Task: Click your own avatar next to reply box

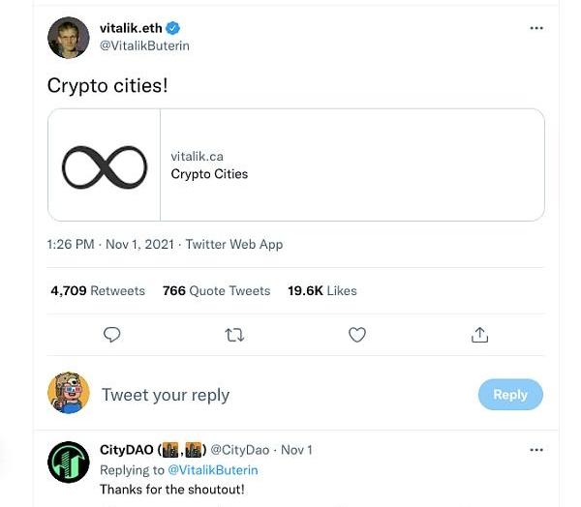Action: pos(68,393)
